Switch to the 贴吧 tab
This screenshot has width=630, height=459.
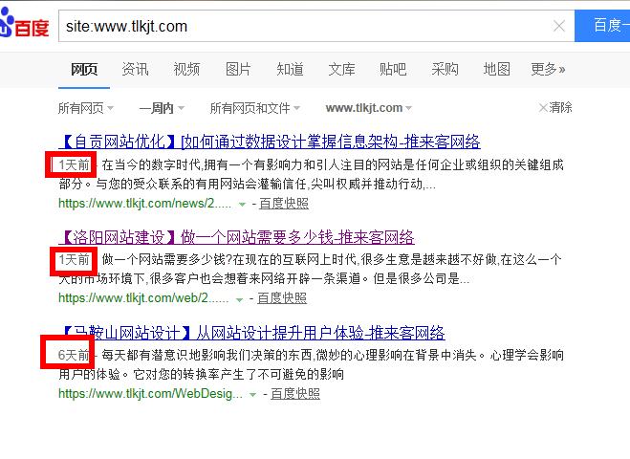(393, 69)
